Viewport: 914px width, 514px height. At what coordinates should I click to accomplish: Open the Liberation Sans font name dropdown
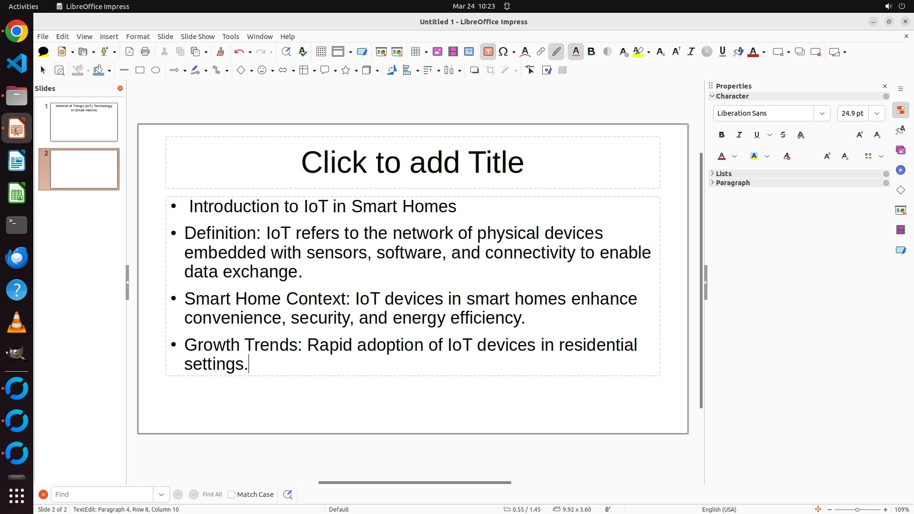pyautogui.click(x=822, y=113)
